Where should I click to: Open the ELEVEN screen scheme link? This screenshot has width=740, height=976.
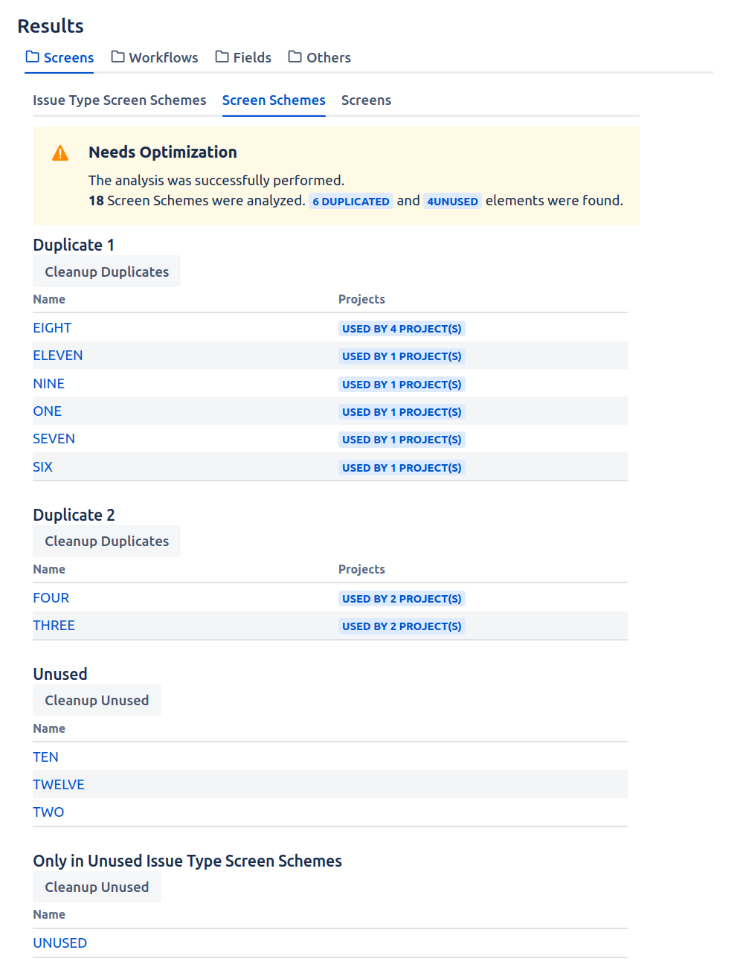point(58,356)
